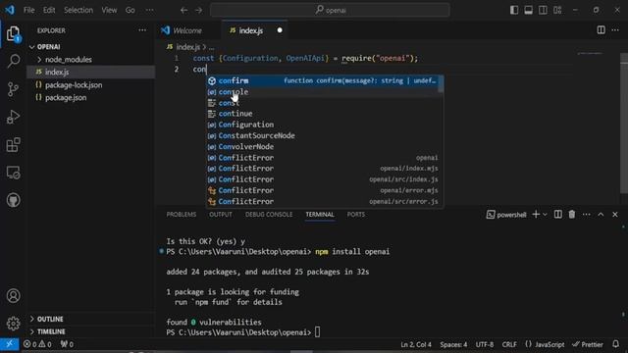
Task: Select the TERMINAL panel tab
Action: click(x=320, y=215)
